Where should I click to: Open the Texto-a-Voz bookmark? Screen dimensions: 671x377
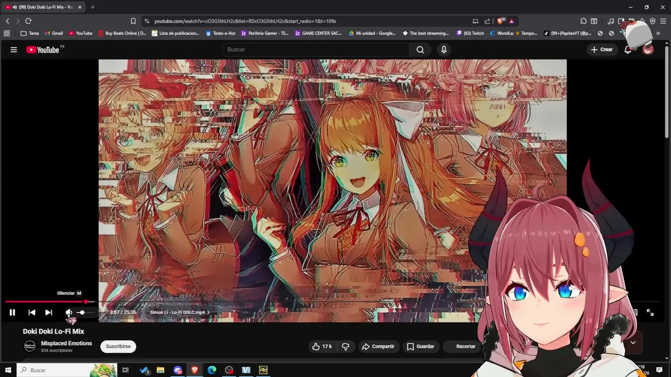tap(221, 33)
